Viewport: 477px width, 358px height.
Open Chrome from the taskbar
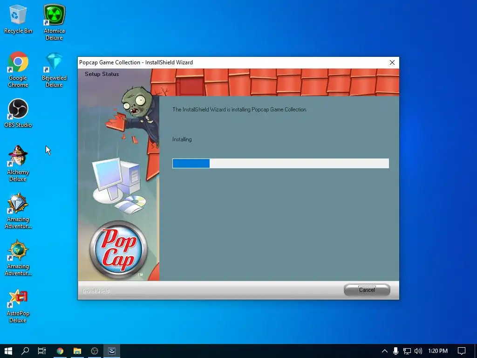click(x=60, y=351)
